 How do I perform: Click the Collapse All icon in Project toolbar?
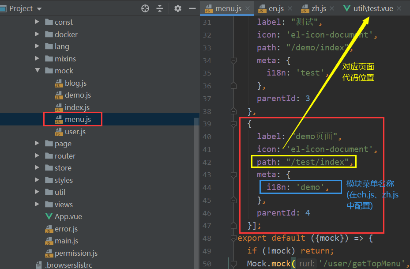click(x=160, y=8)
